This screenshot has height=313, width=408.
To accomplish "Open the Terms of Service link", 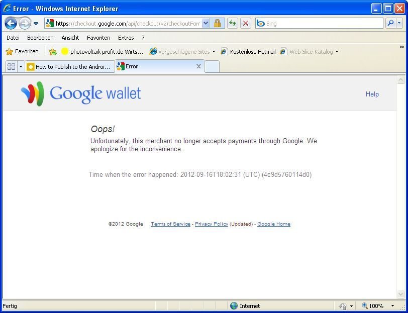I will pyautogui.click(x=170, y=224).
